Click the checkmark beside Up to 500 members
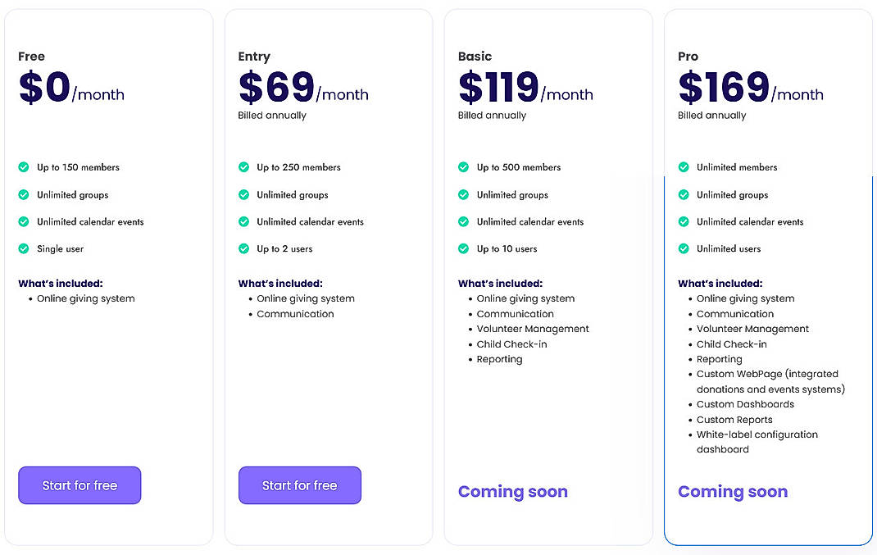Image resolution: width=877 pixels, height=555 pixels. [463, 167]
